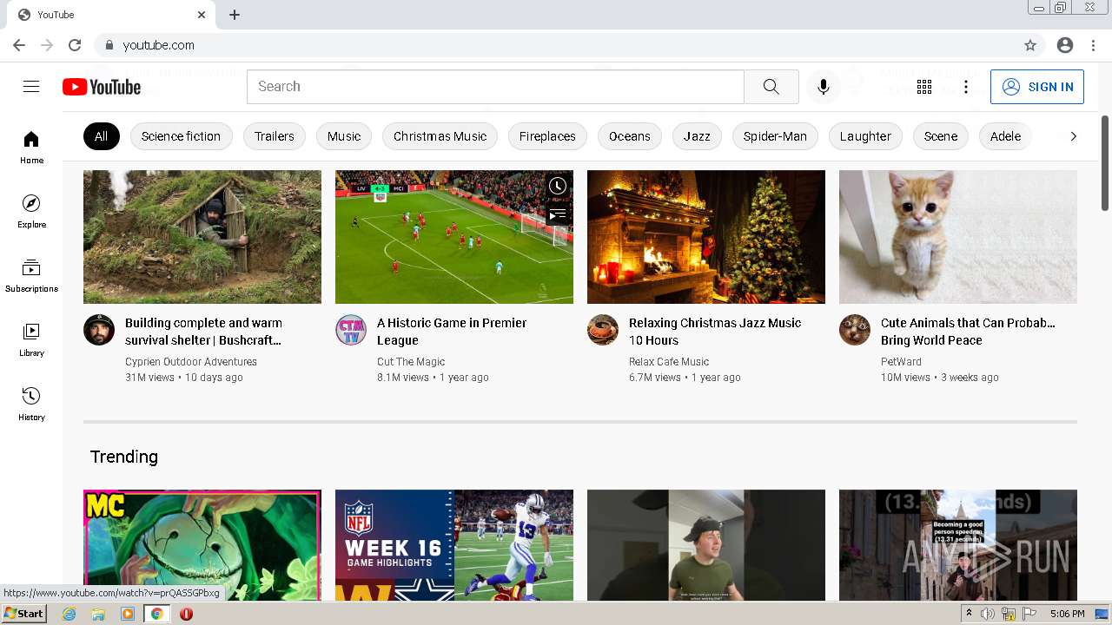Open Cyprien Outdoor Adventures channel name
Viewport: 1112px width, 625px height.
point(191,362)
